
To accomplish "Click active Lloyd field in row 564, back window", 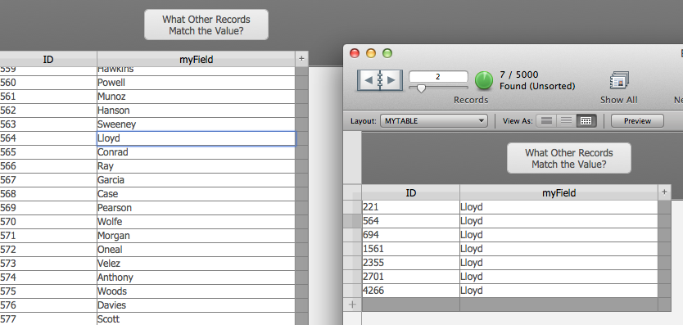I will click(x=196, y=138).
